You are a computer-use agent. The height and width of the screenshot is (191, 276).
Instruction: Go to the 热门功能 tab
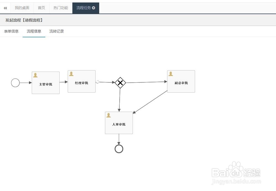(x=60, y=8)
